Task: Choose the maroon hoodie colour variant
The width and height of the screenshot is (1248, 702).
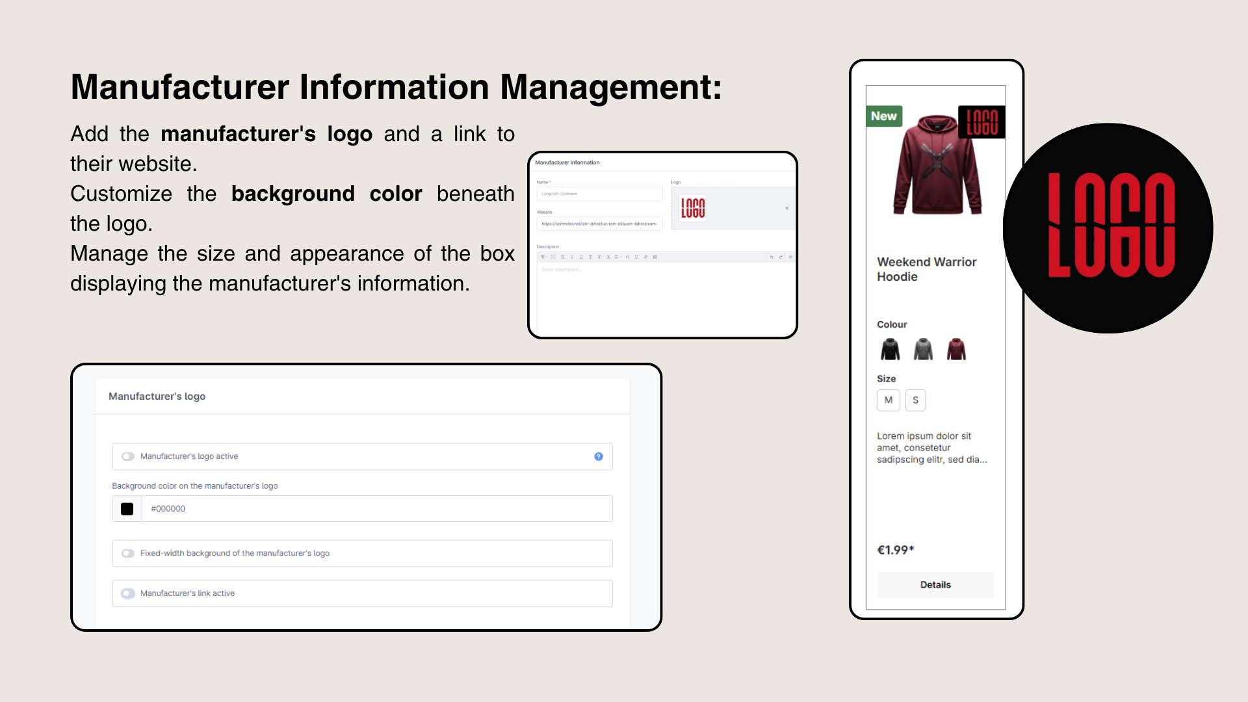Action: tap(956, 350)
